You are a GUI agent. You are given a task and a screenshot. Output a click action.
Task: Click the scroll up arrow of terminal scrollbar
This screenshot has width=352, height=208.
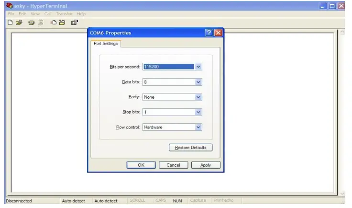pos(342,32)
